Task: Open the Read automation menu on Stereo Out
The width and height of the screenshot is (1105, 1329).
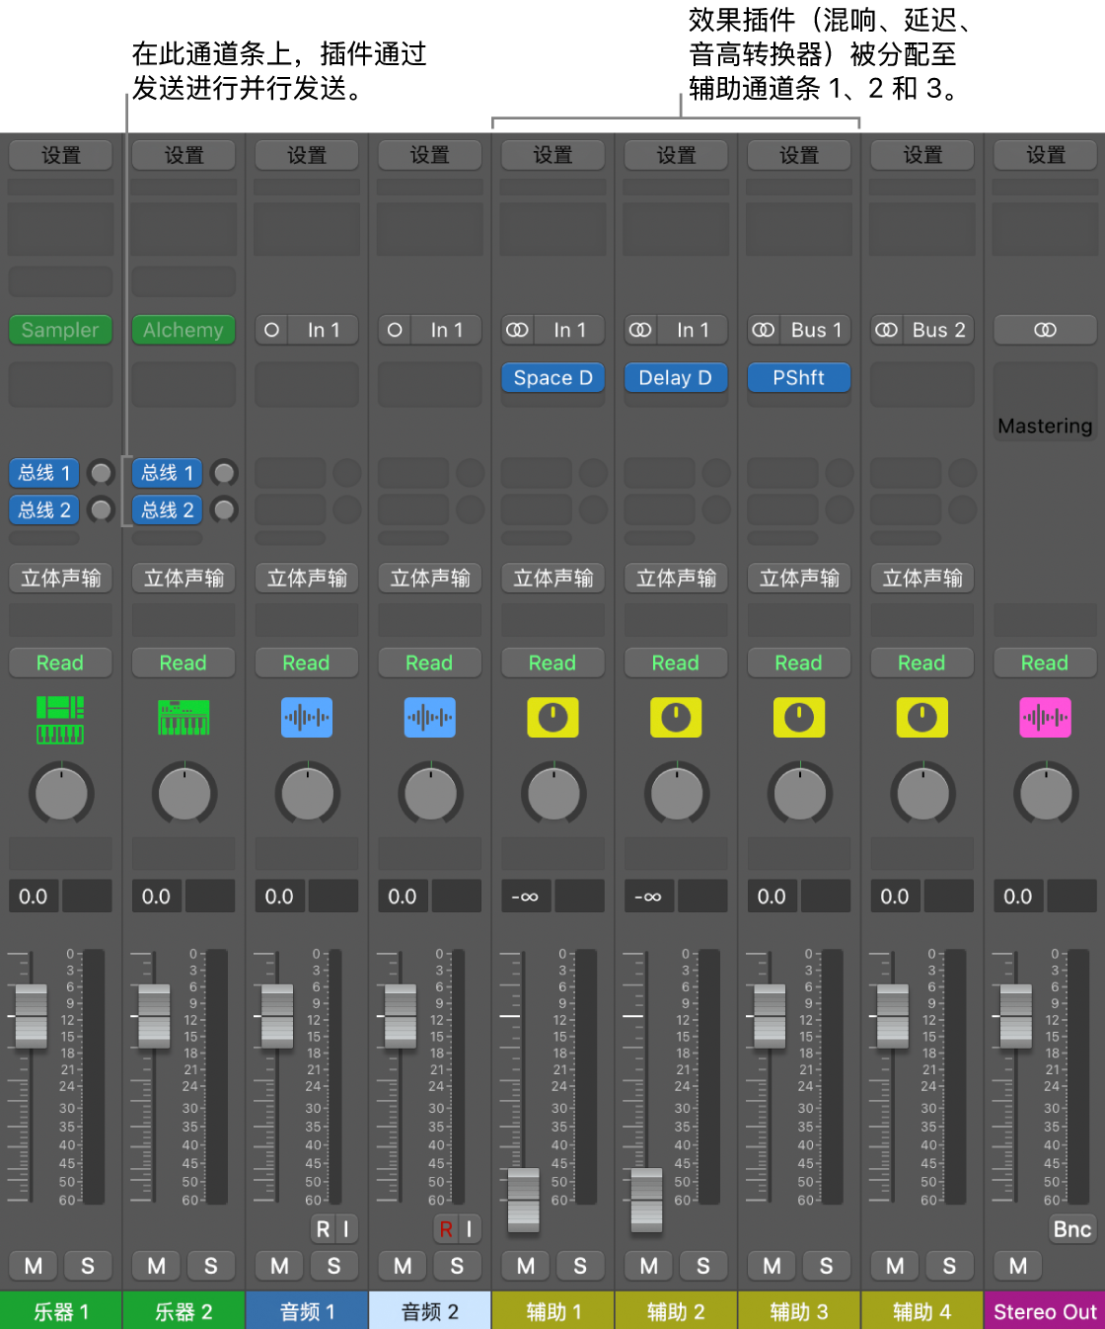Action: point(1045,663)
